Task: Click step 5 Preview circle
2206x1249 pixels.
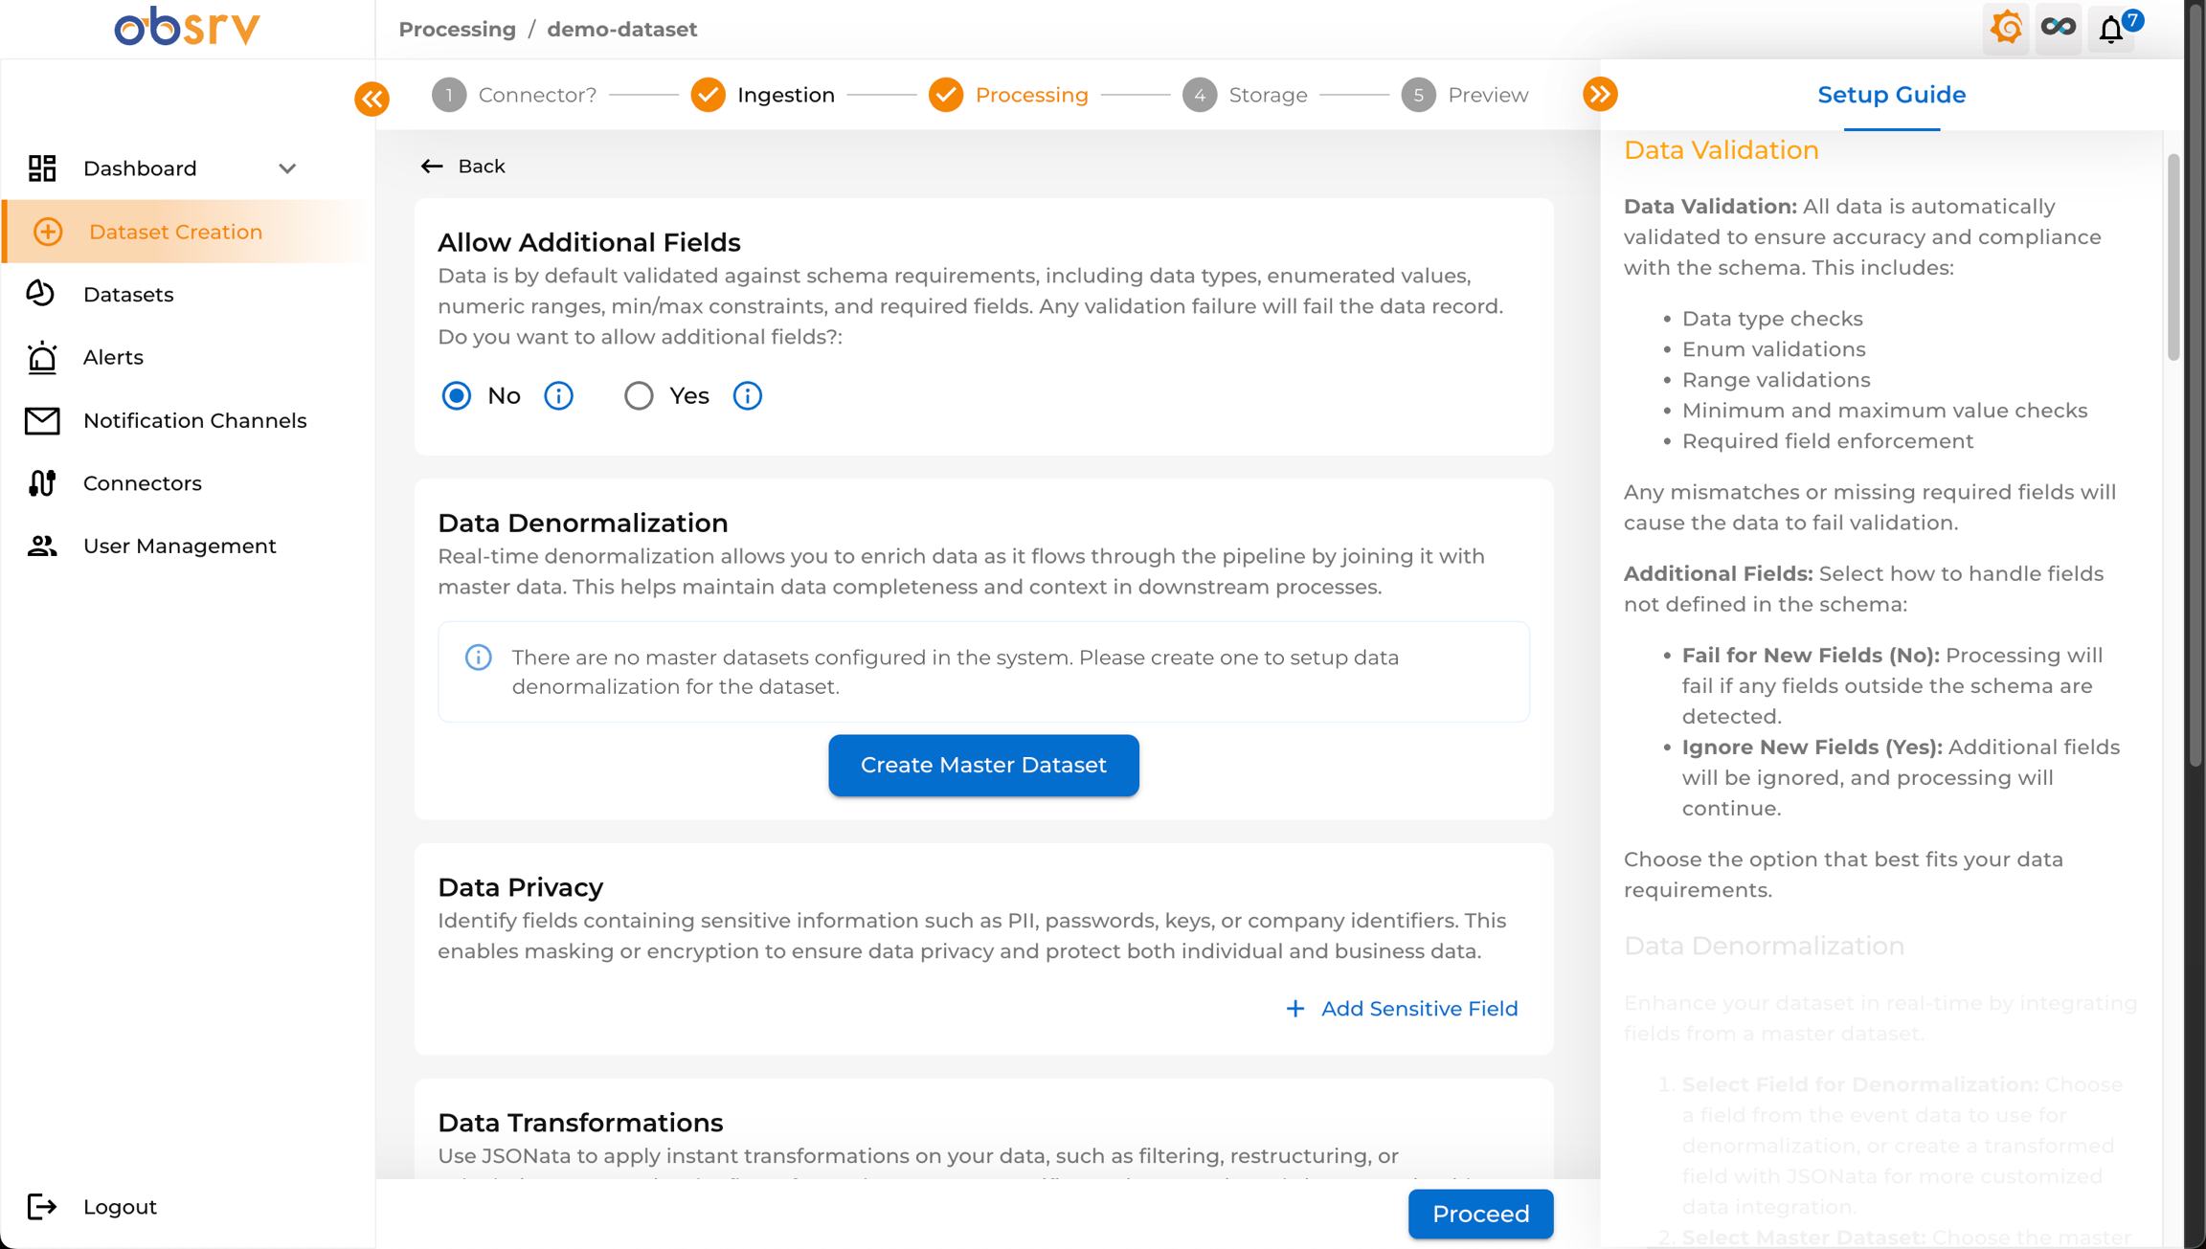Action: 1419,95
